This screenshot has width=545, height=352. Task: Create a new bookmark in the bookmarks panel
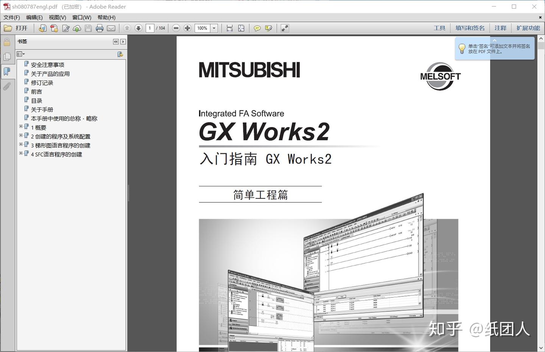pyautogui.click(x=120, y=54)
